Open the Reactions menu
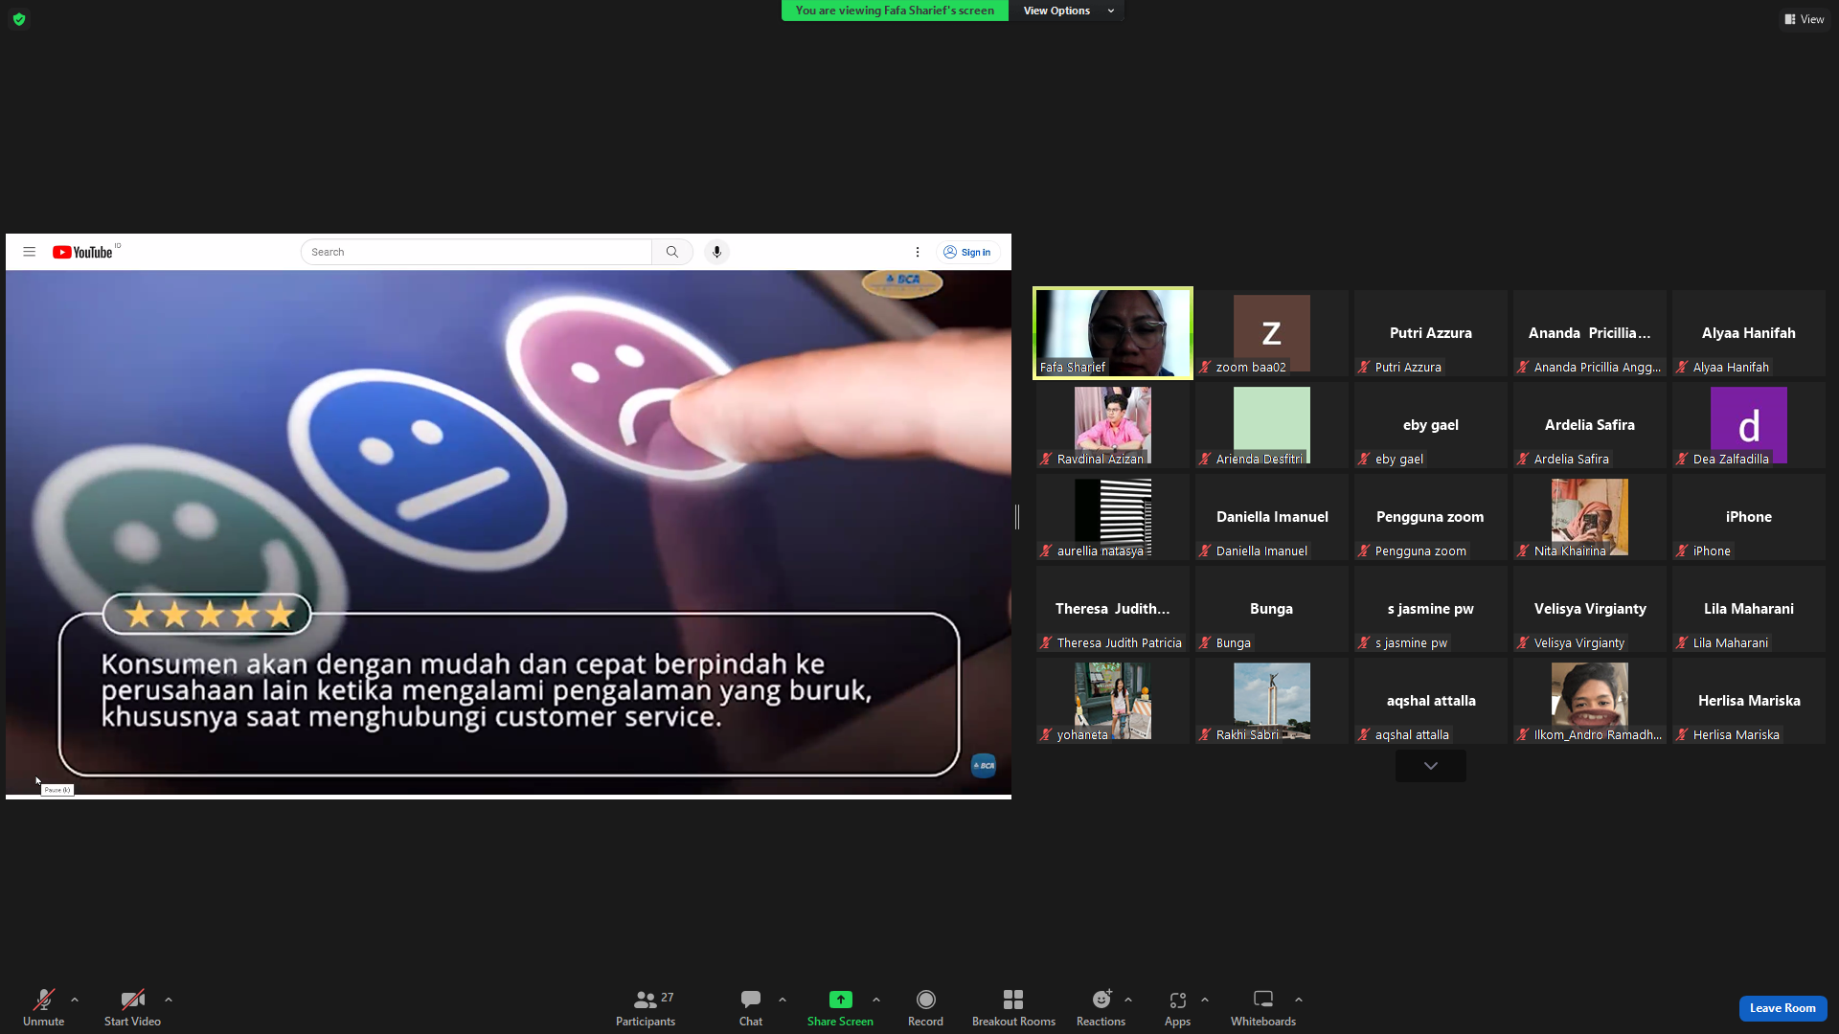 tap(1101, 1007)
